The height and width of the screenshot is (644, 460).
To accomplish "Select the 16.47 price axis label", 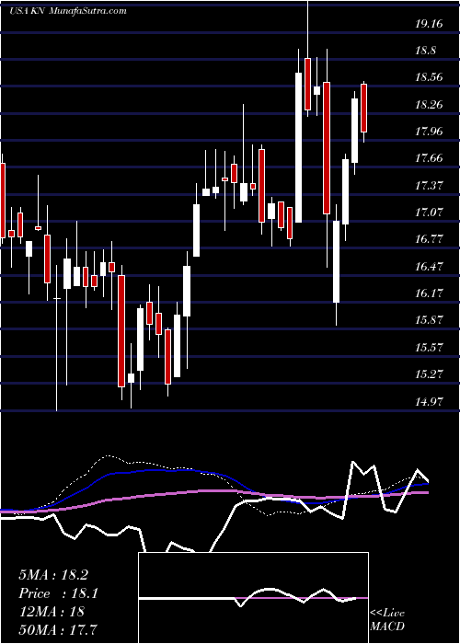I will 429,267.
